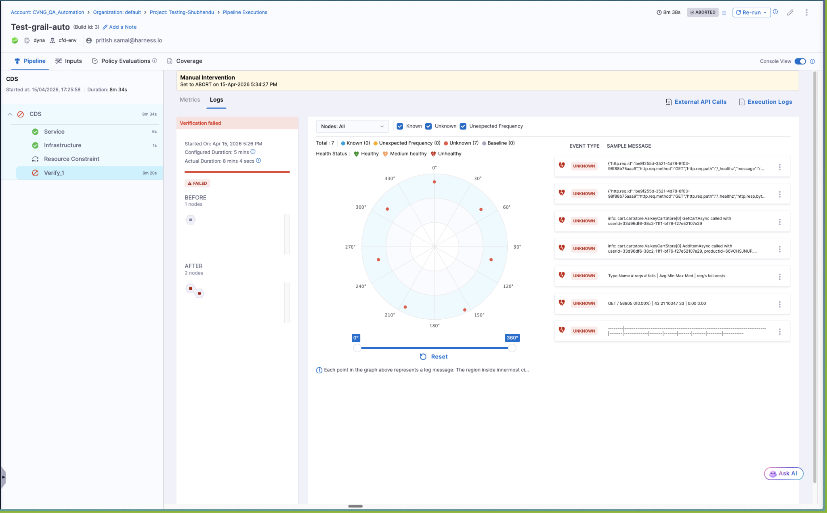The image size is (827, 513).
Task: Click the green service status icon under pipeline title
Action: click(15, 40)
